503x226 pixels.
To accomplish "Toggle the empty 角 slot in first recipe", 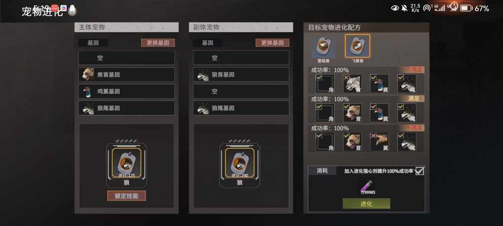I will [x=325, y=84].
